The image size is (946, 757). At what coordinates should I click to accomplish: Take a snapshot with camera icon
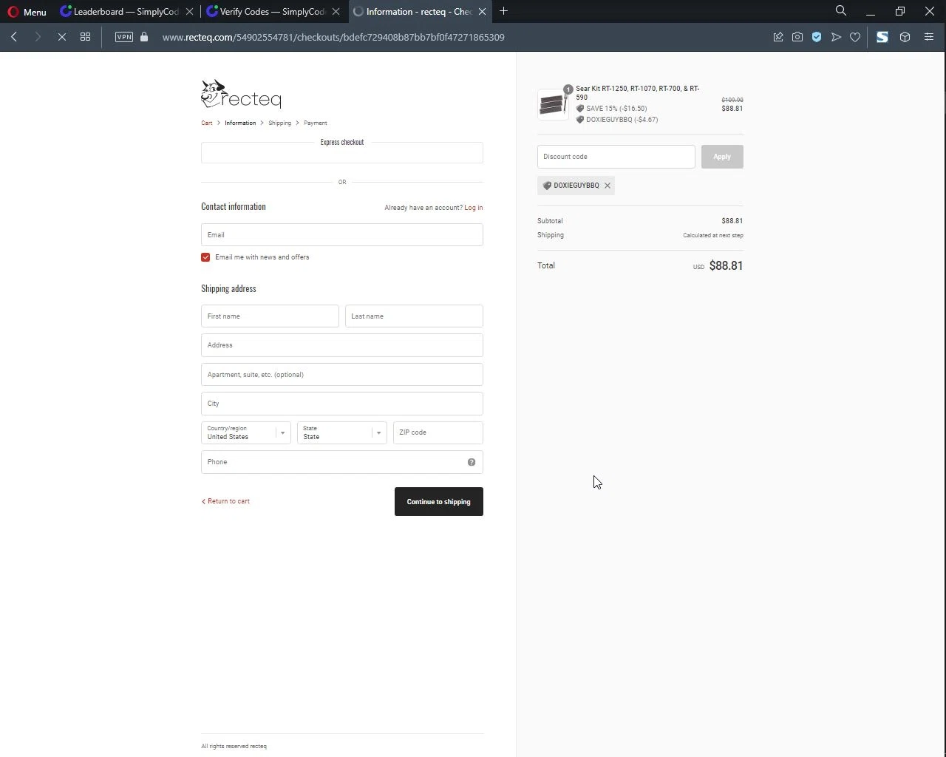tap(797, 37)
